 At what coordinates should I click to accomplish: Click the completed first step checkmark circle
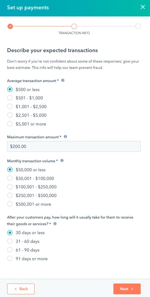click(10, 26)
